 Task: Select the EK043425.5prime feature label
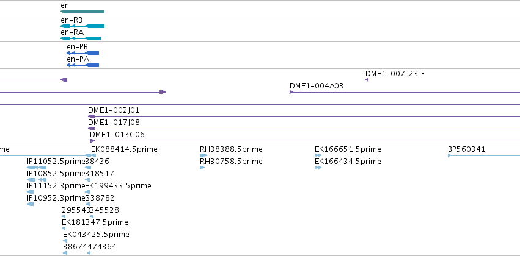[x=96, y=235]
